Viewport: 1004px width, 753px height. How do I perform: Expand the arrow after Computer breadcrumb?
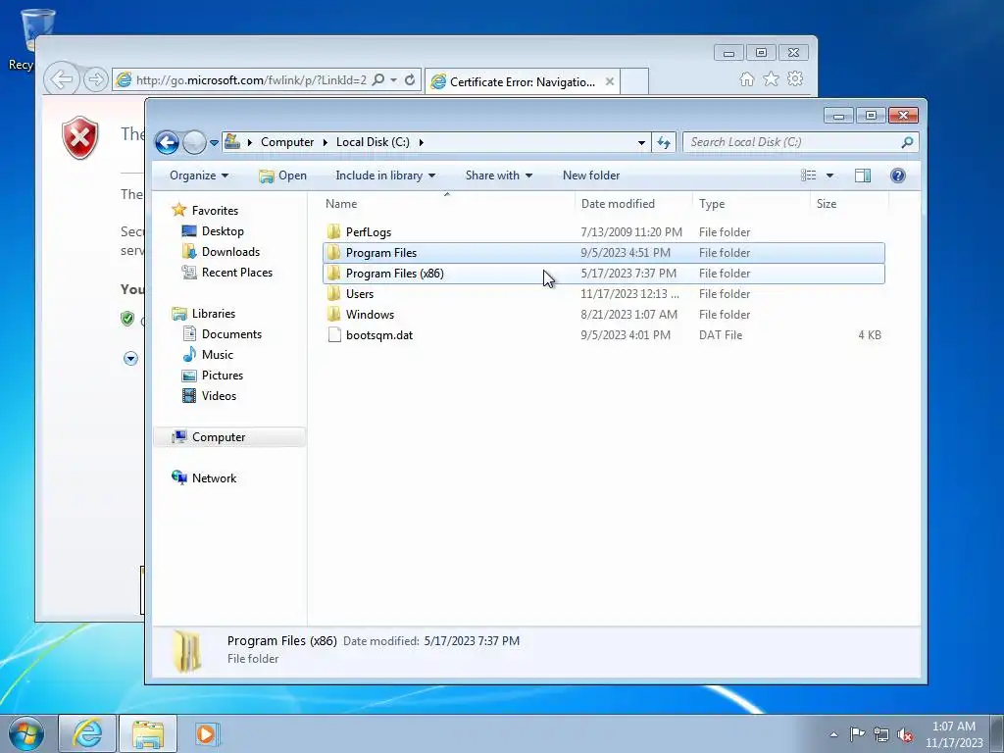pyautogui.click(x=326, y=142)
